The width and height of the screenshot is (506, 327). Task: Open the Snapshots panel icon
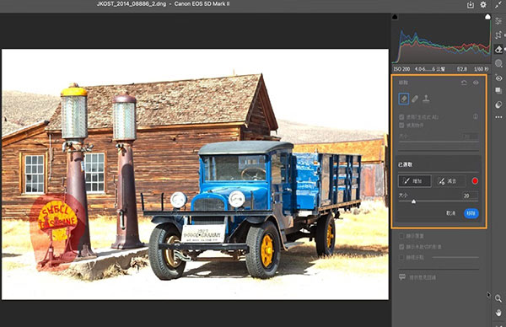498,91
